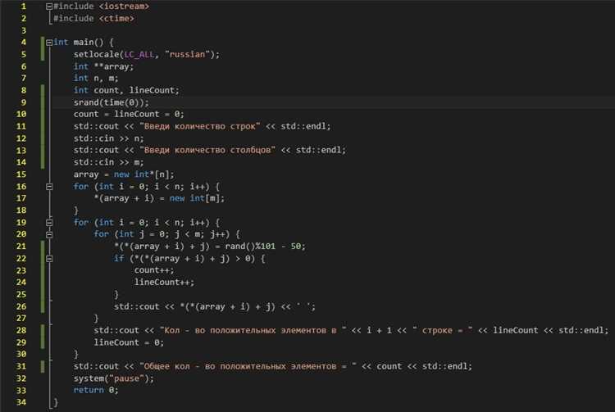Click the cout statement on line 26

pyautogui.click(x=215, y=306)
